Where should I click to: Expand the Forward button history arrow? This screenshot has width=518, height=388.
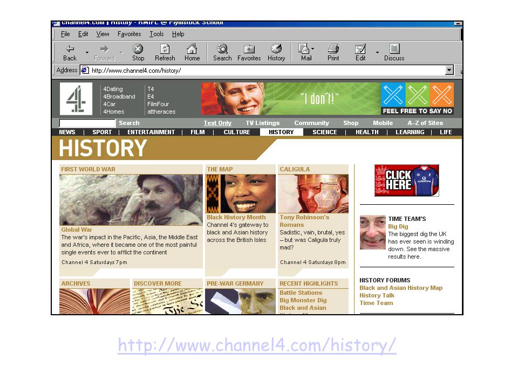click(121, 52)
